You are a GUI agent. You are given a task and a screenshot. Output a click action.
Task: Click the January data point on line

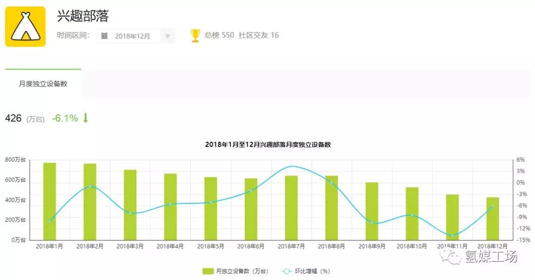point(50,222)
